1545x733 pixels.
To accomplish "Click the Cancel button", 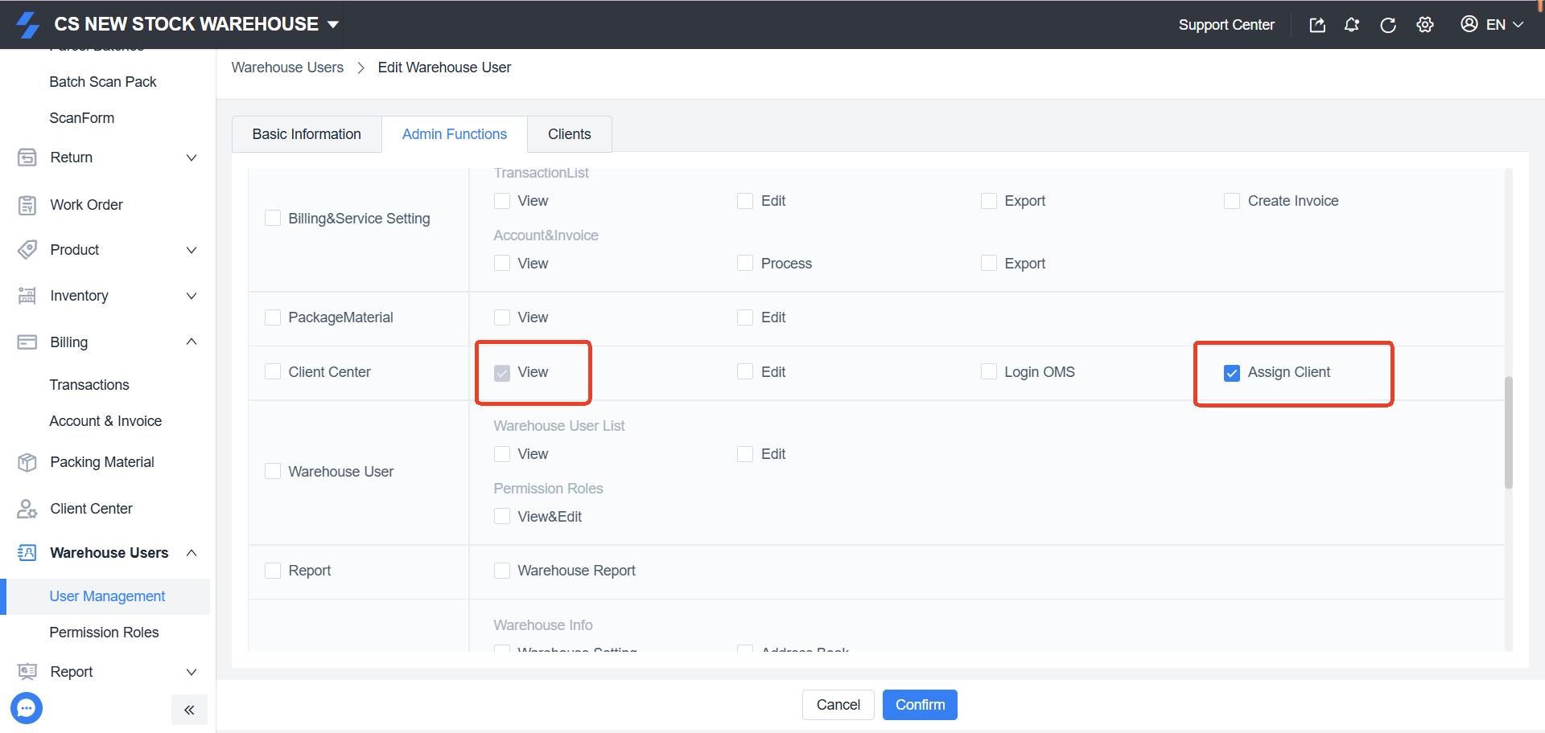I will click(x=838, y=705).
